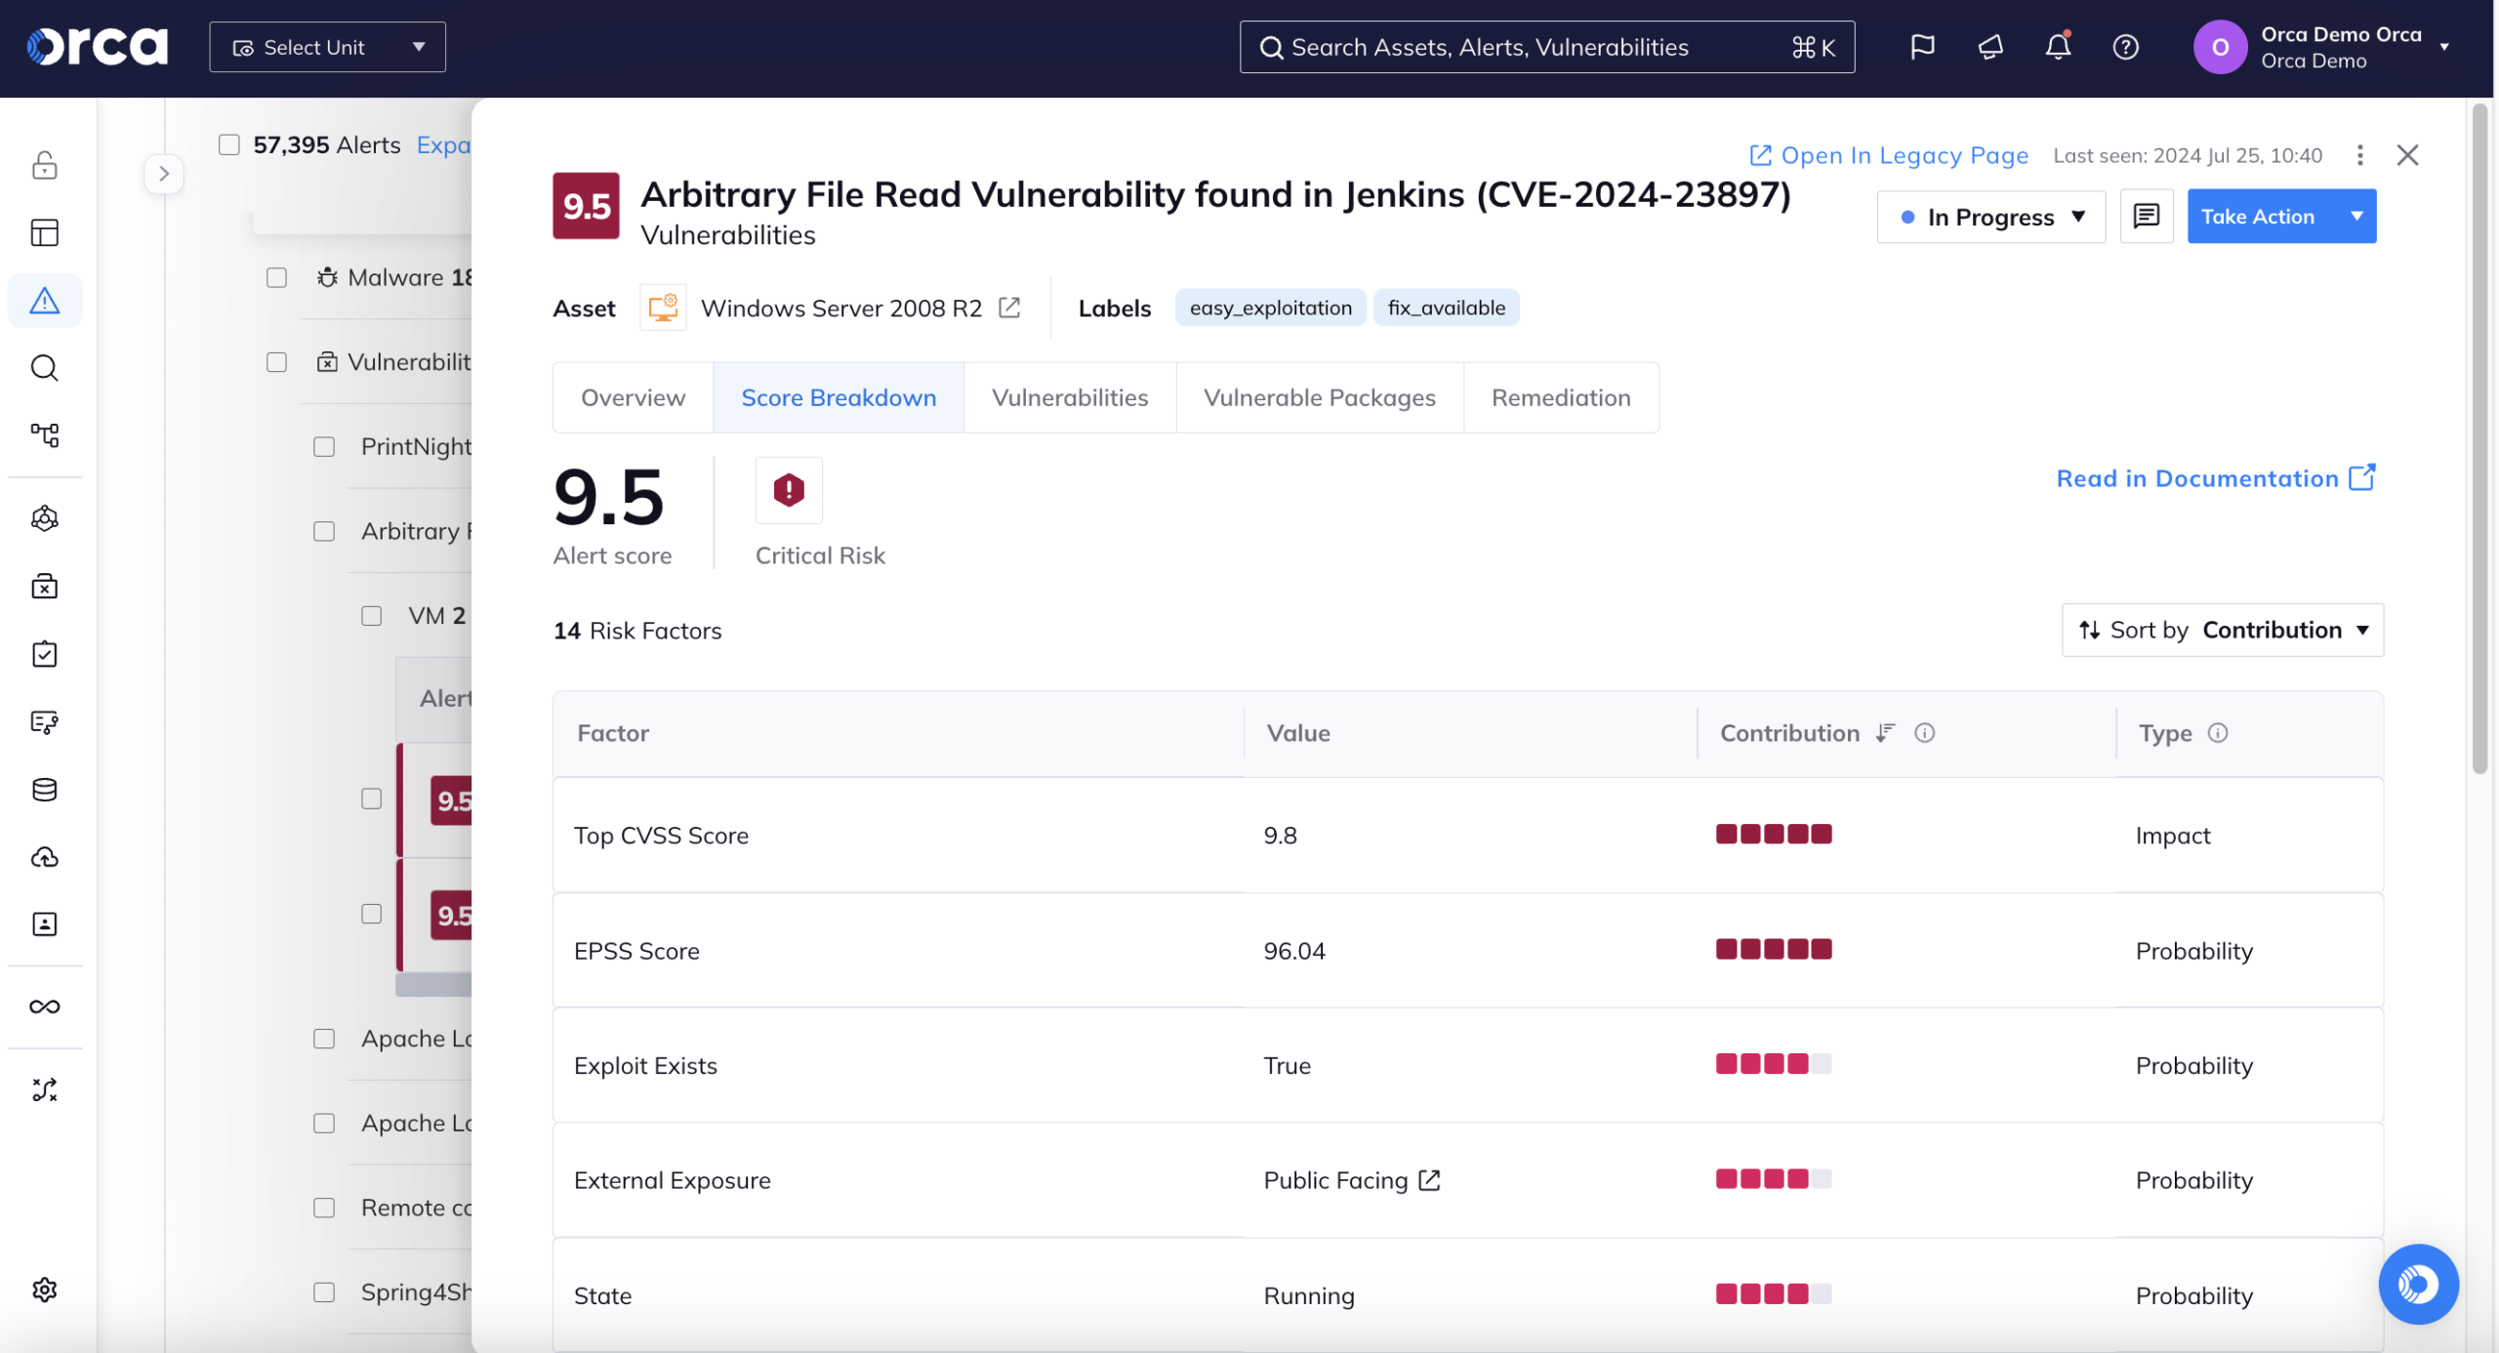Switch to the Remediation tab
The width and height of the screenshot is (2499, 1353).
click(1560, 397)
